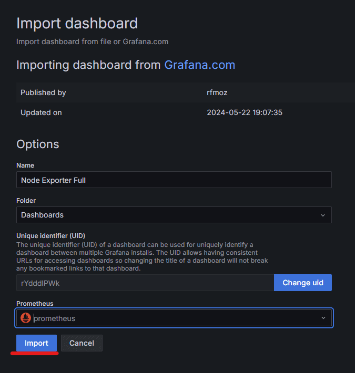Focus the Name field containing Node Exporter Full
Viewport: 355px width, 373px height.
(x=174, y=180)
